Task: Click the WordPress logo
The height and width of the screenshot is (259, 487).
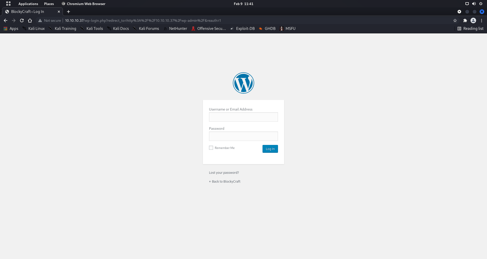Action: (x=243, y=83)
